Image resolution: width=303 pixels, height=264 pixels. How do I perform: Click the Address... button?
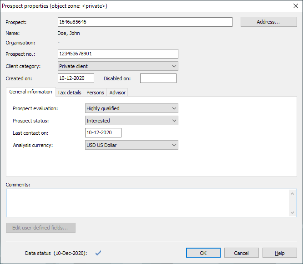click(x=268, y=22)
